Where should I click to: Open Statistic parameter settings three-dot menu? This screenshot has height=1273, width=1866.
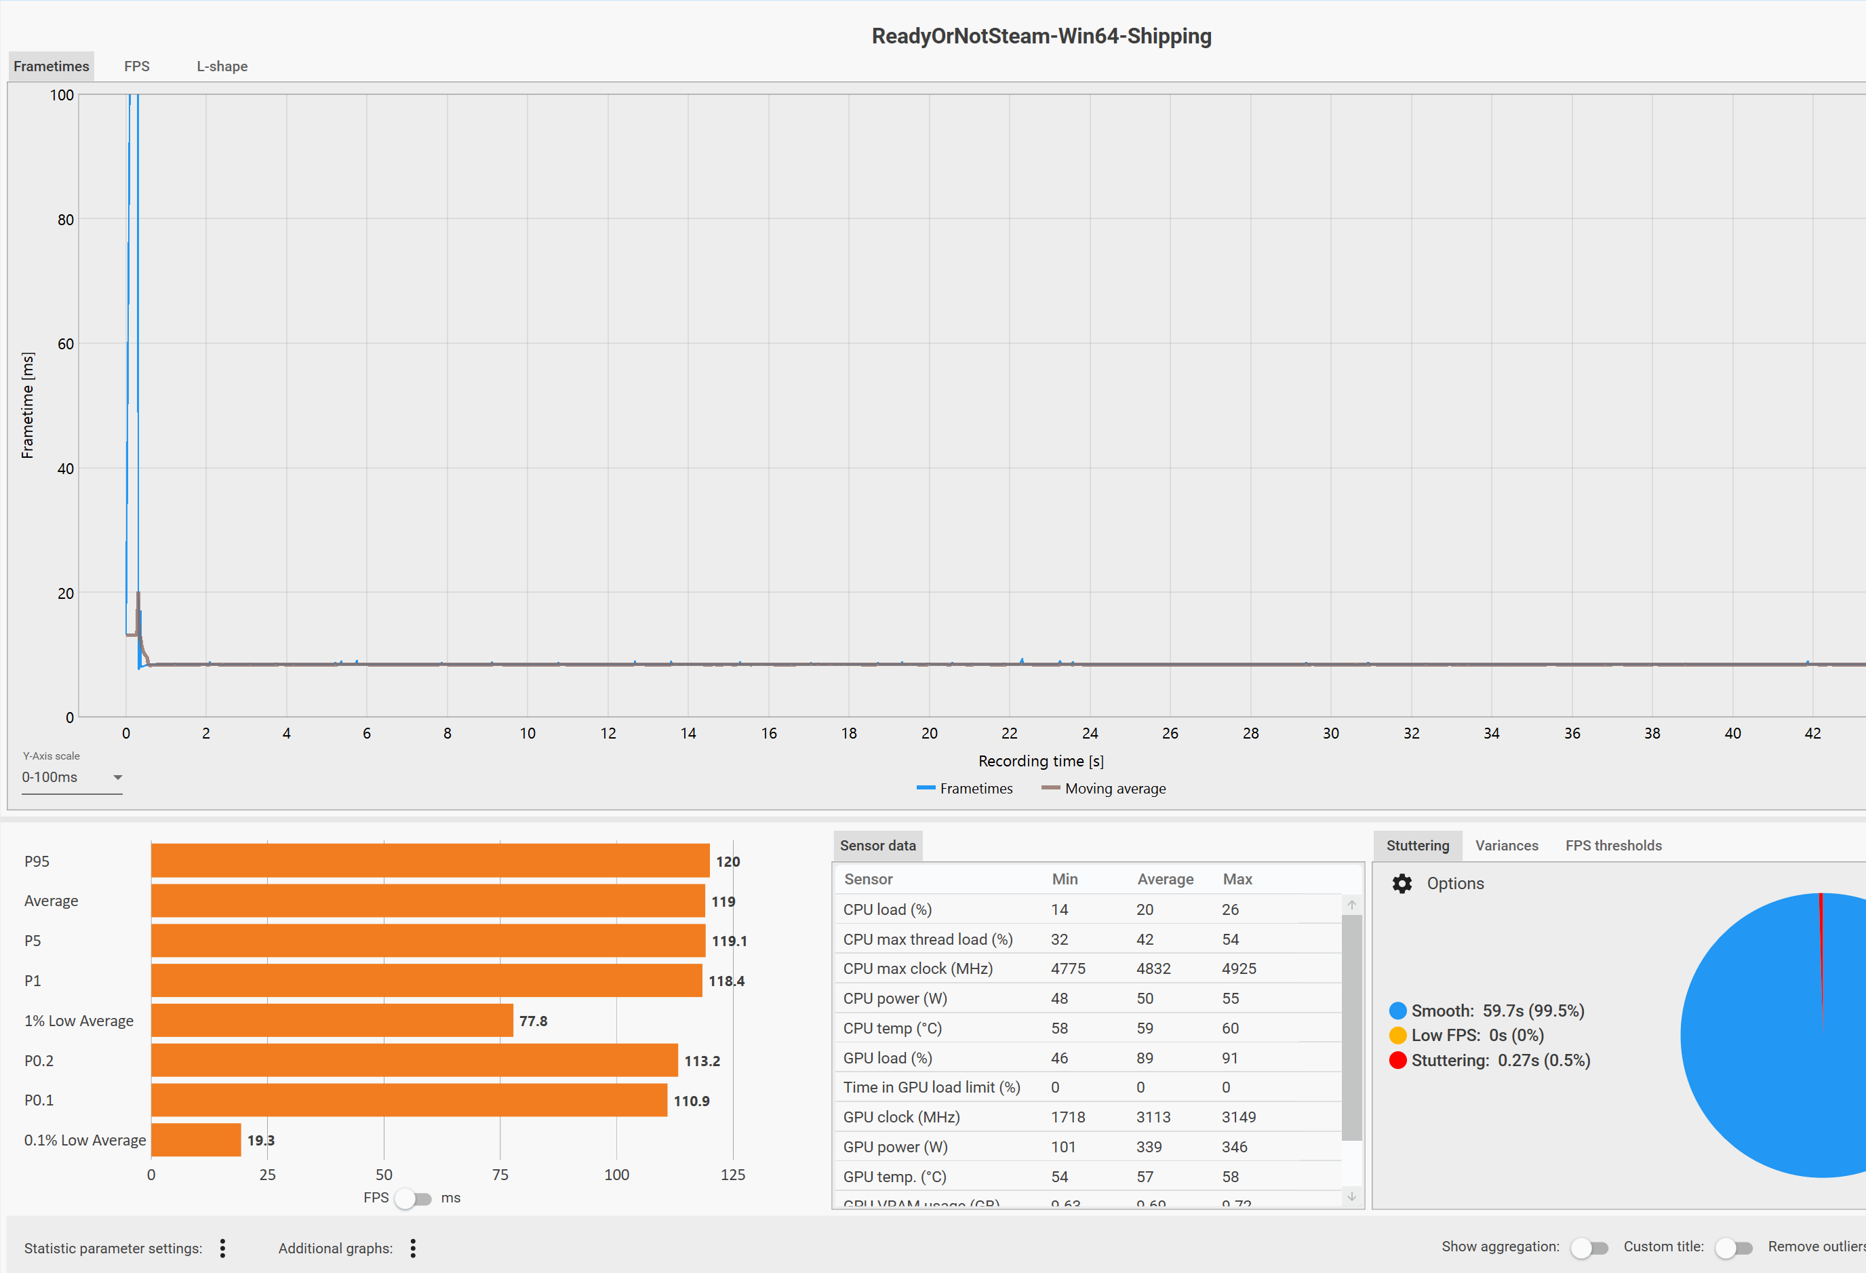pyautogui.click(x=222, y=1248)
